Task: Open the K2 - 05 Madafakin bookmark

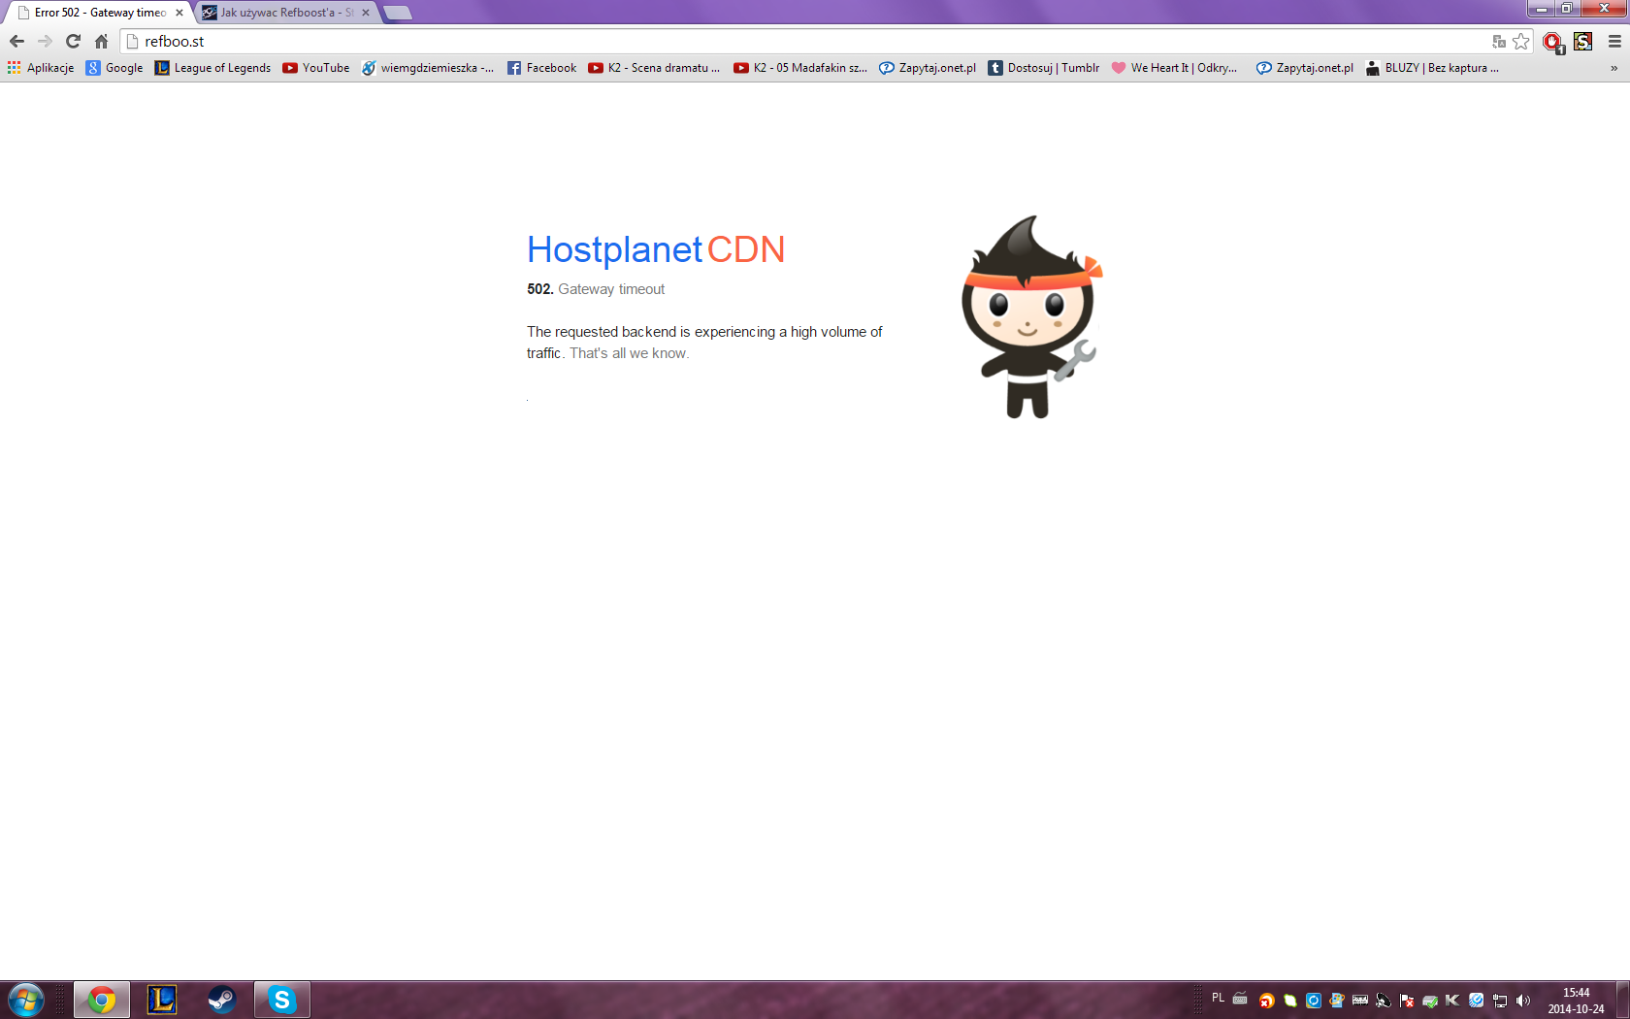Action: pos(800,68)
